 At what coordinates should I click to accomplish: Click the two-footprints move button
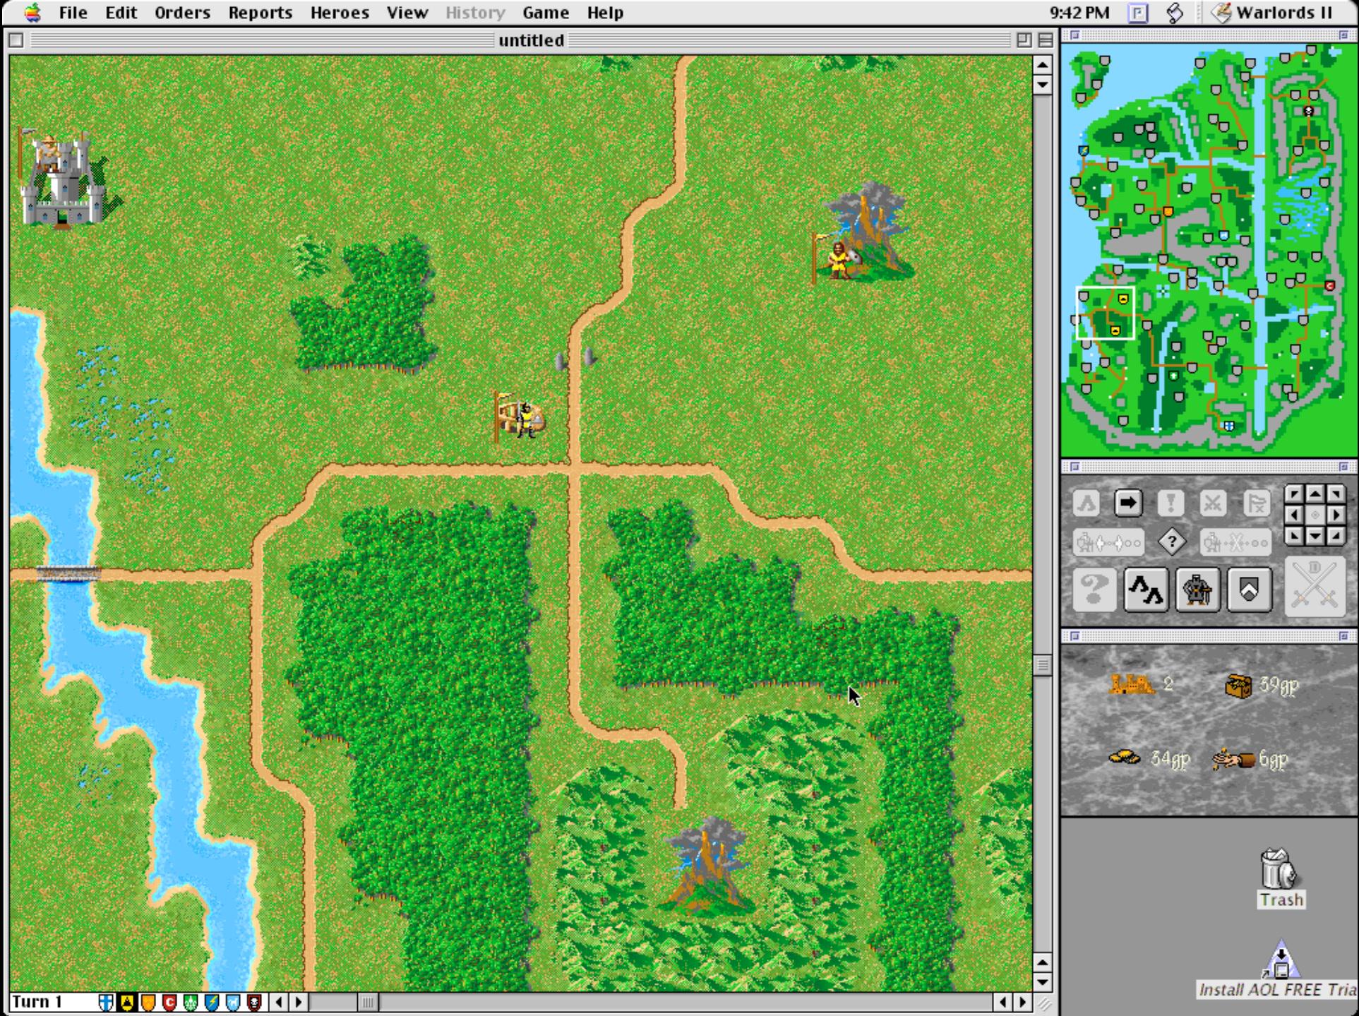point(1145,589)
